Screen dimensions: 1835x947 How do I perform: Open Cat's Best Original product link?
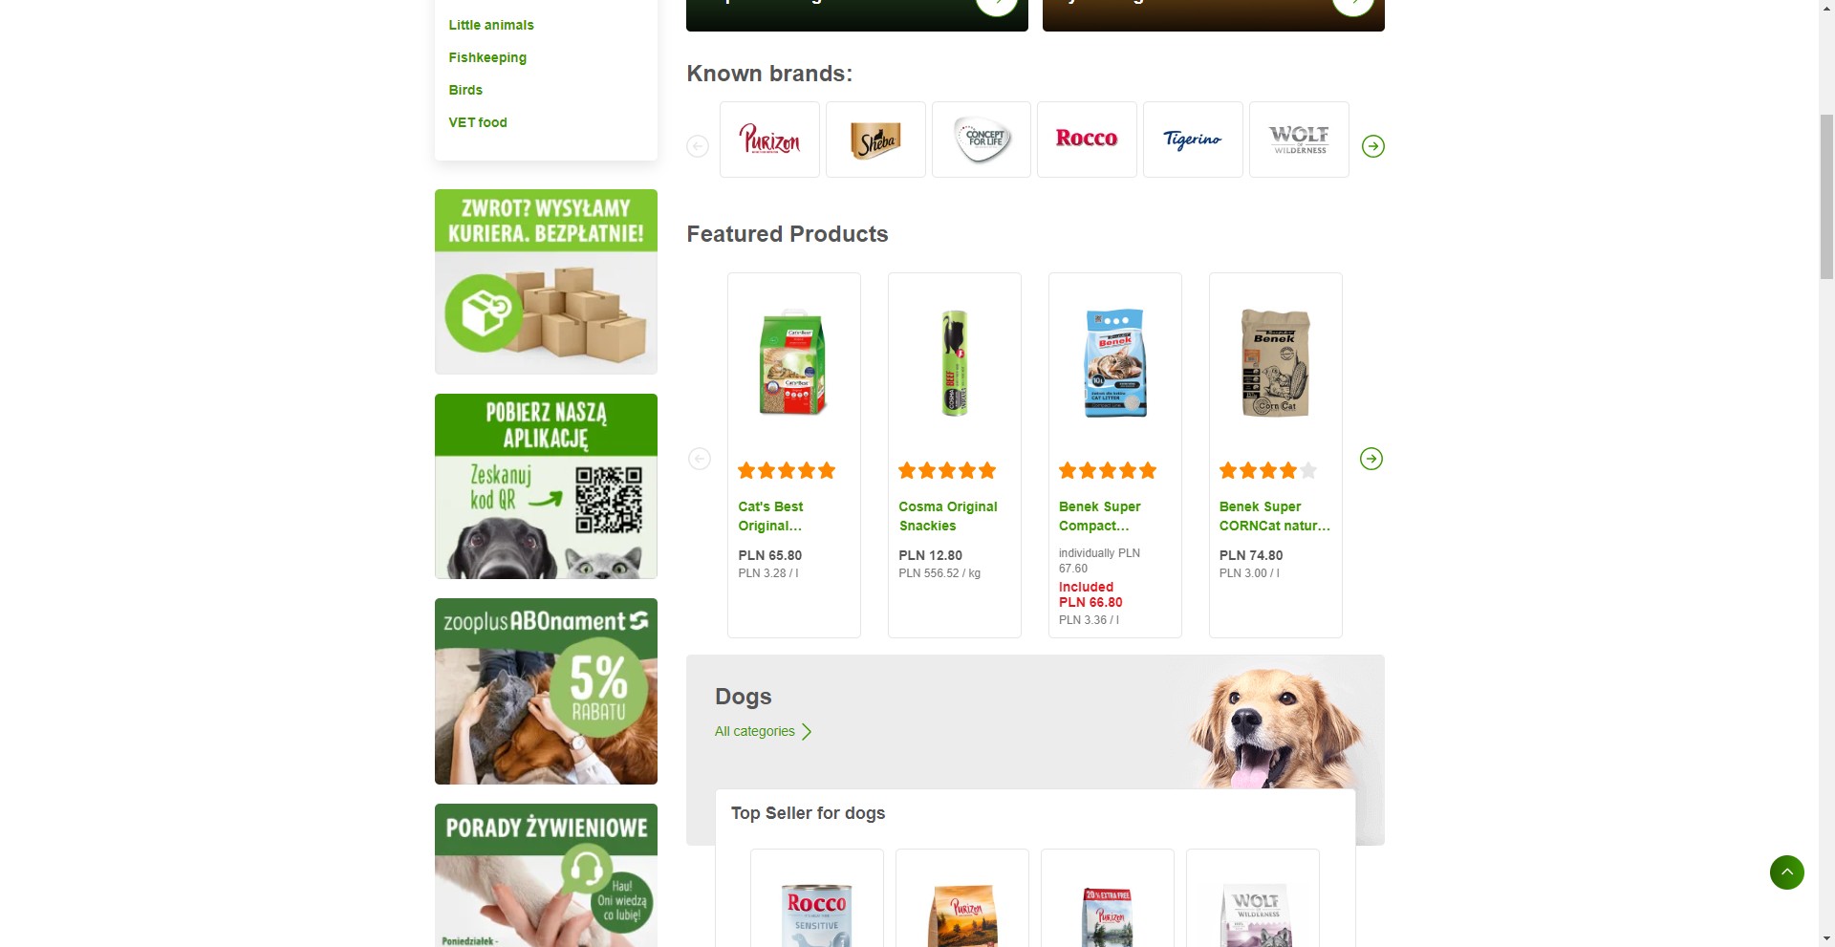(x=770, y=516)
